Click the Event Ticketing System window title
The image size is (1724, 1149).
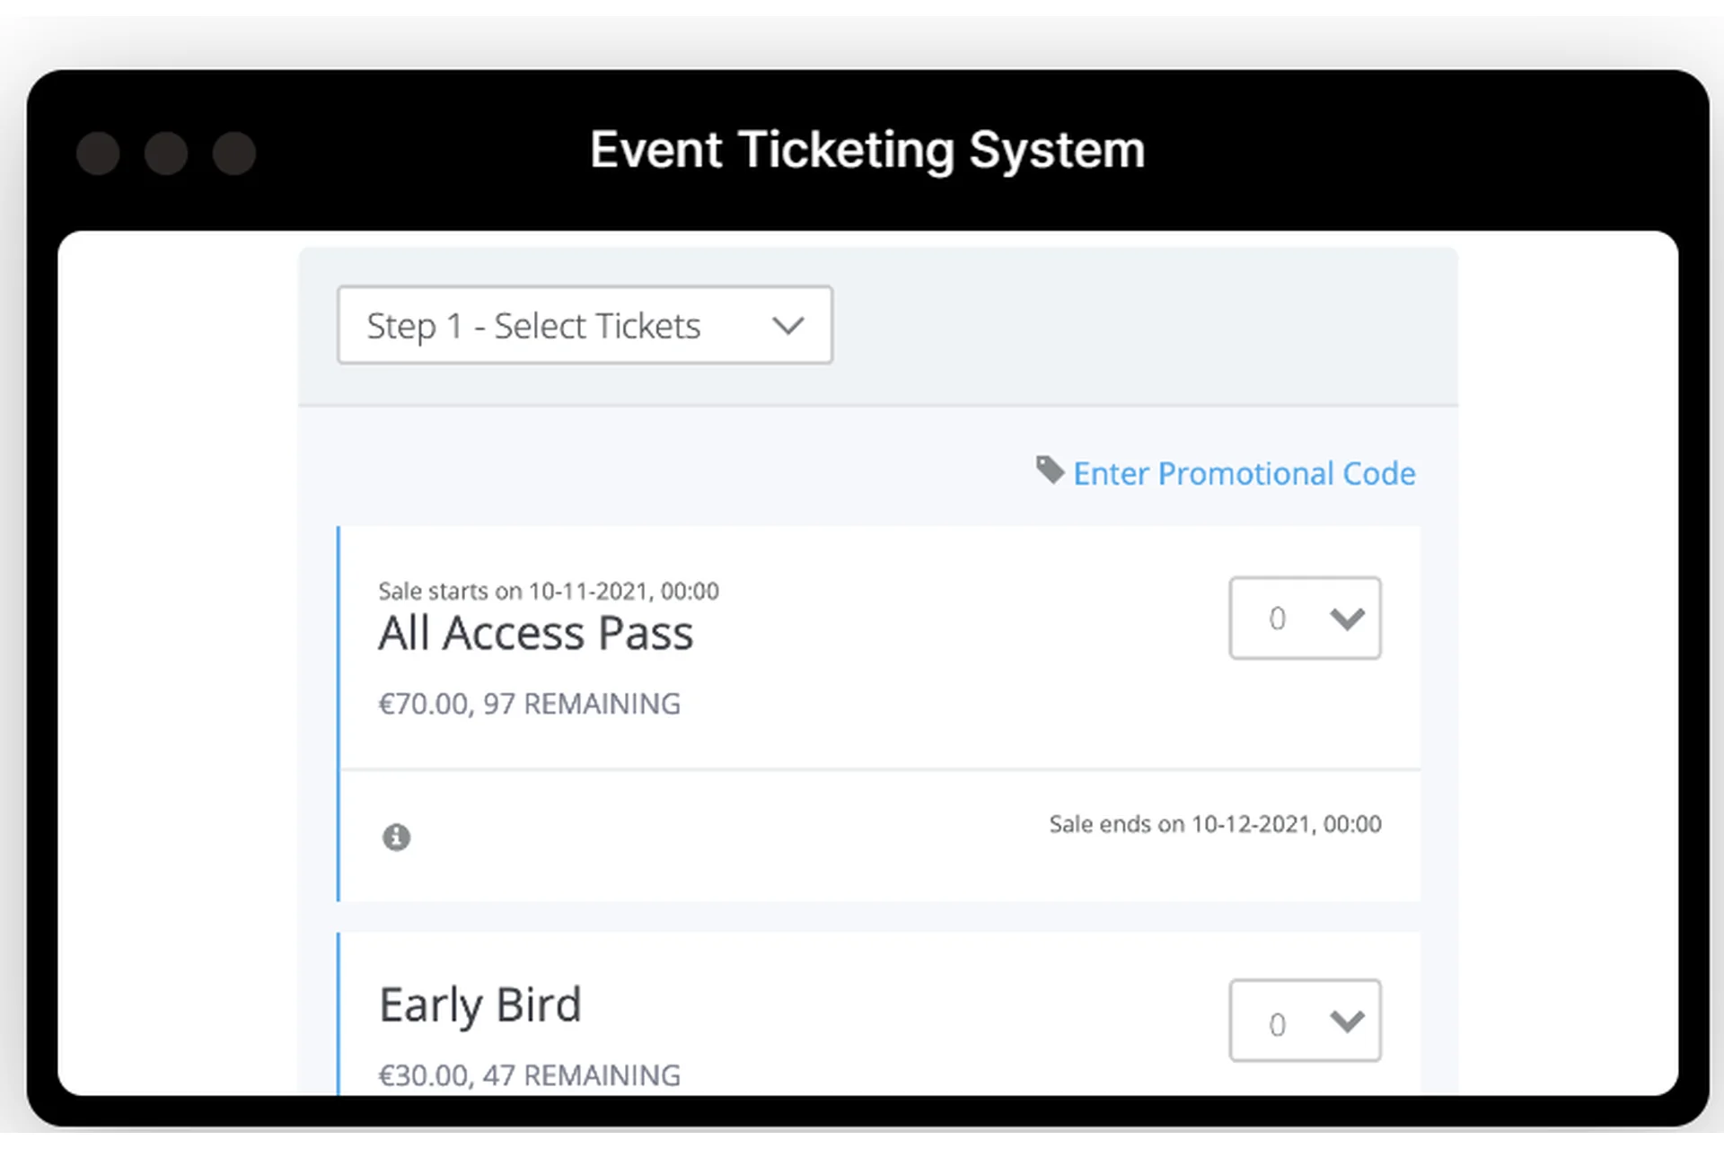867,149
